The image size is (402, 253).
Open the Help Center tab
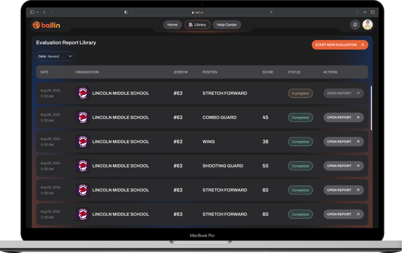(x=226, y=24)
